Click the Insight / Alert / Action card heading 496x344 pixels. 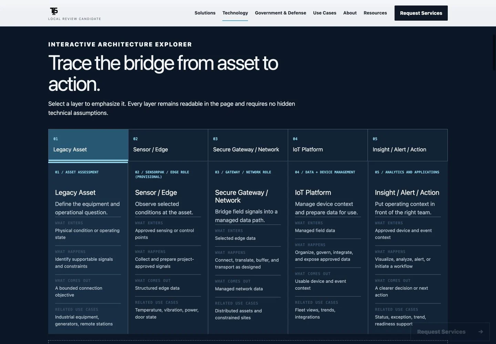407,193
